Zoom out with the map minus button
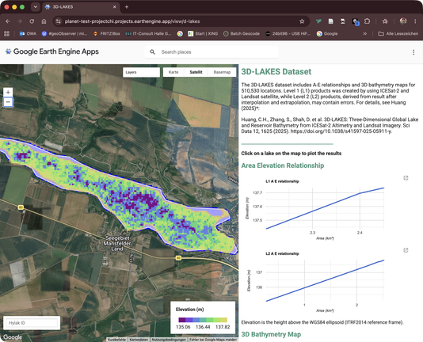Viewport: 423px width, 342px height. point(8,102)
